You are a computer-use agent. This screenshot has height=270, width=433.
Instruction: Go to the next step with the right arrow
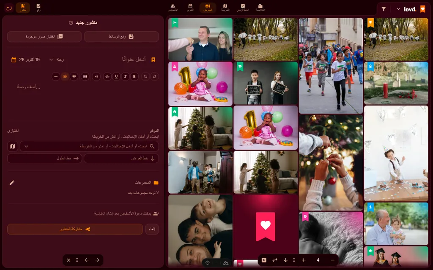[97, 260]
